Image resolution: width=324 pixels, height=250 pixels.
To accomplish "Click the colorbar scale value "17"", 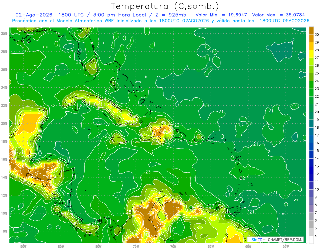I will [x=317, y=135].
